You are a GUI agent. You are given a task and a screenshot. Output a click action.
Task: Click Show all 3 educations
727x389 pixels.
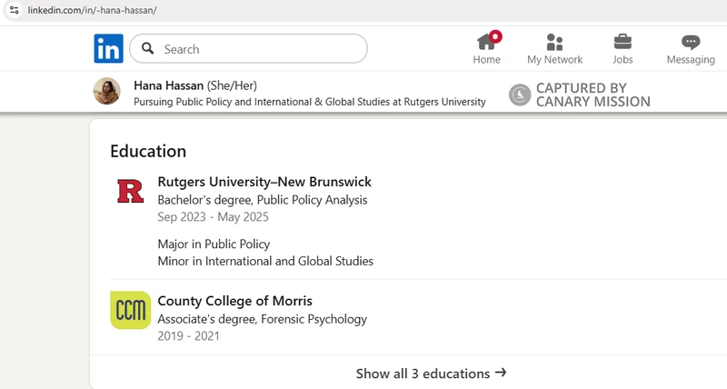431,374
